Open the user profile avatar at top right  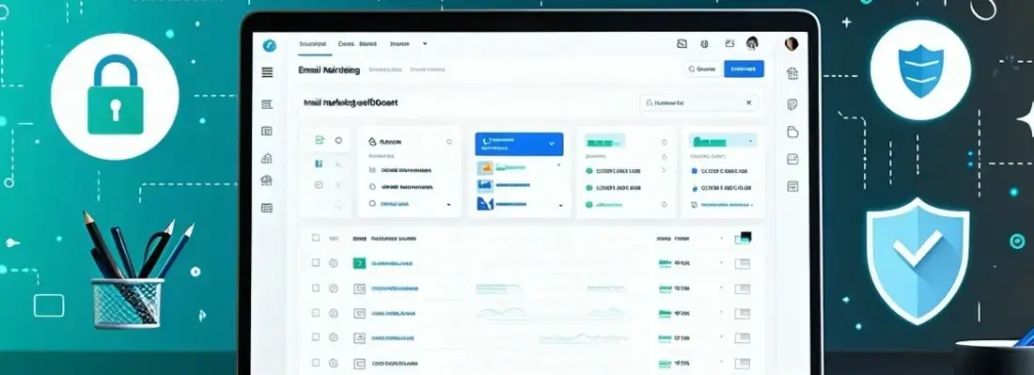click(x=791, y=44)
